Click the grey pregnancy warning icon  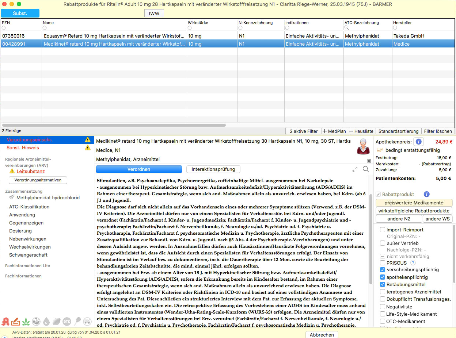point(36,322)
